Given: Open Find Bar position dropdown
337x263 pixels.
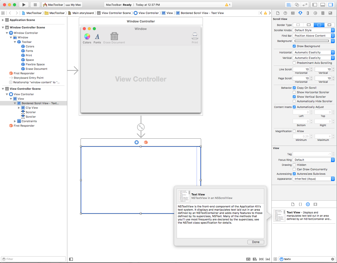Looking at the screenshot, I should click(x=314, y=36).
